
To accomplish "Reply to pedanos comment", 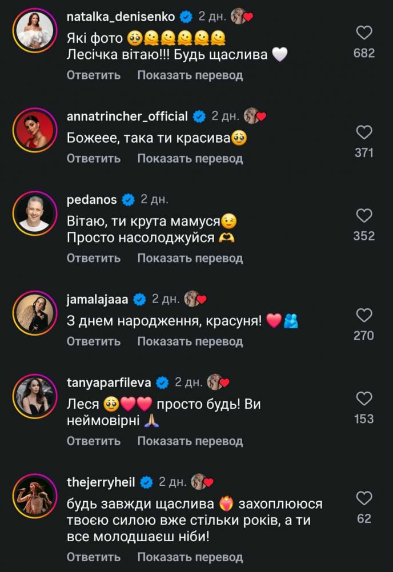I will 94,258.
